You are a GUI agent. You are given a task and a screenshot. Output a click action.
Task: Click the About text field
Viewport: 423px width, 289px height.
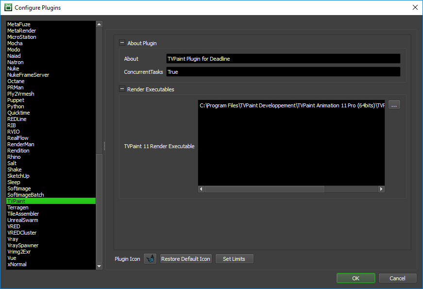283,59
